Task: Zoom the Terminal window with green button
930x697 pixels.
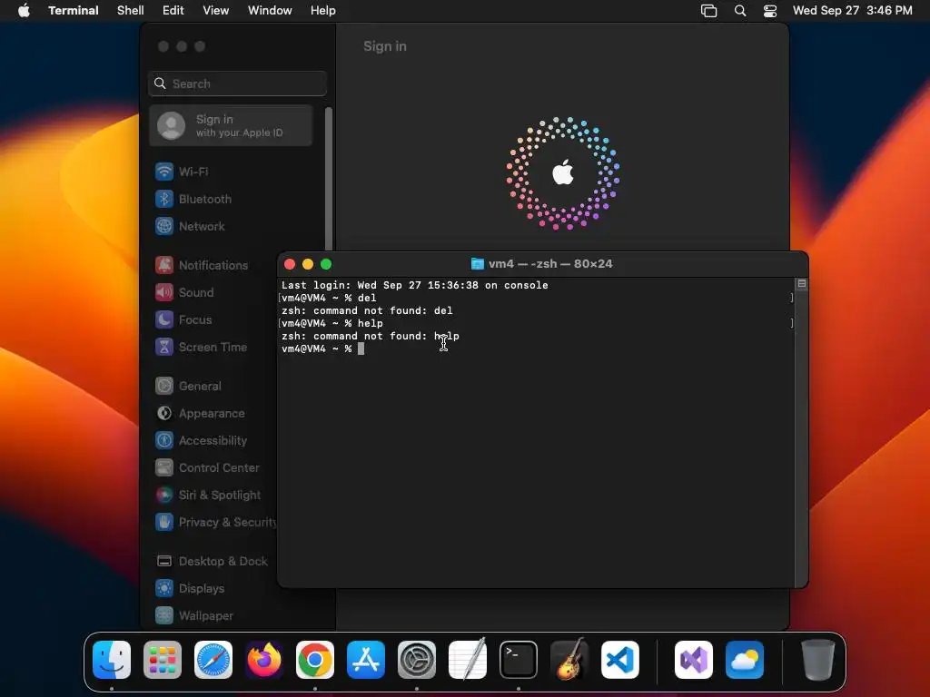Action: point(326,264)
